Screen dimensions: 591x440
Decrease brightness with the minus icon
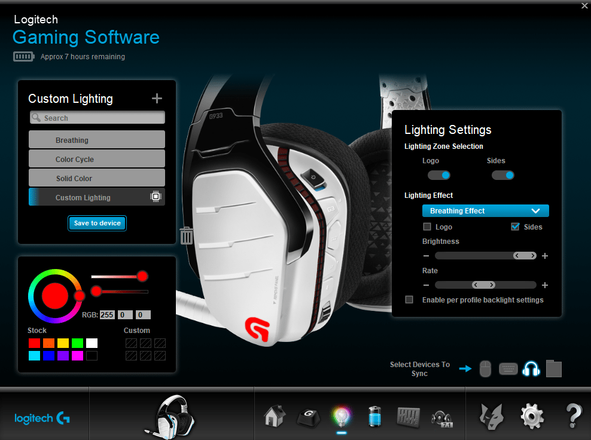coord(426,256)
